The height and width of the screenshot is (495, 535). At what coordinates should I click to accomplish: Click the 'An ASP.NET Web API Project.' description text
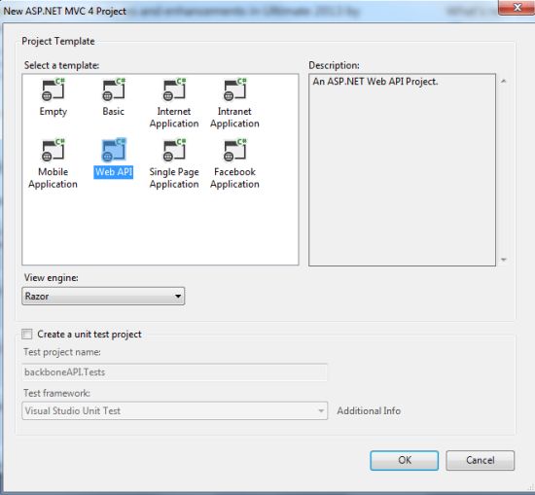click(x=375, y=82)
